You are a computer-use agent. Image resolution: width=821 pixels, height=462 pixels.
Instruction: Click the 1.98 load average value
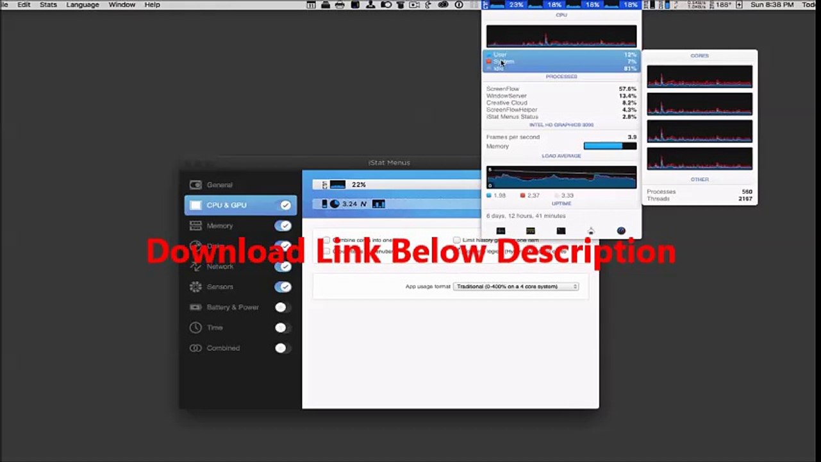(x=500, y=196)
